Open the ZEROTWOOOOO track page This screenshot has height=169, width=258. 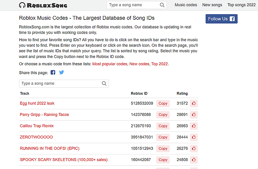(x=36, y=137)
